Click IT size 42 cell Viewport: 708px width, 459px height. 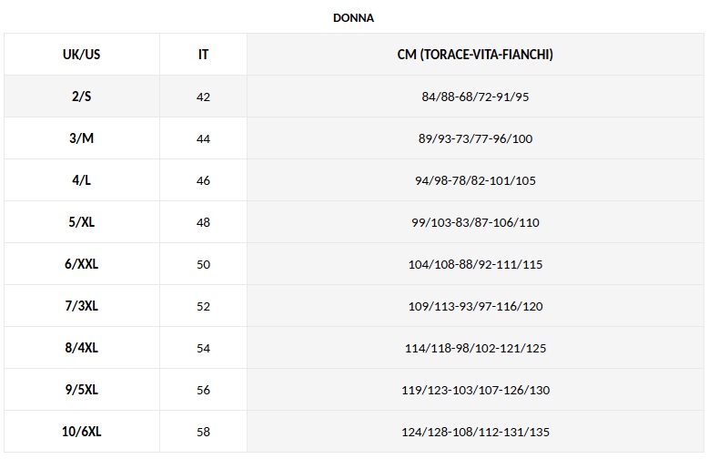point(203,97)
